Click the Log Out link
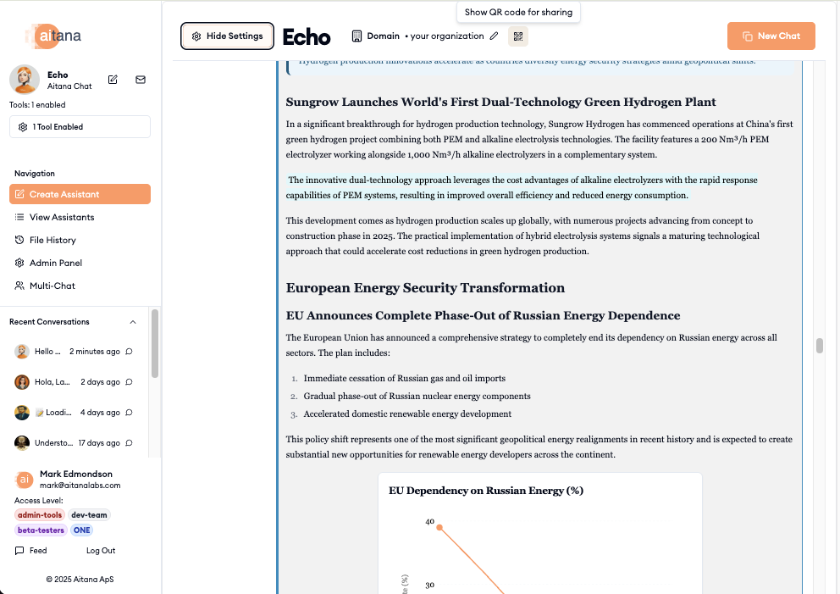 (101, 551)
